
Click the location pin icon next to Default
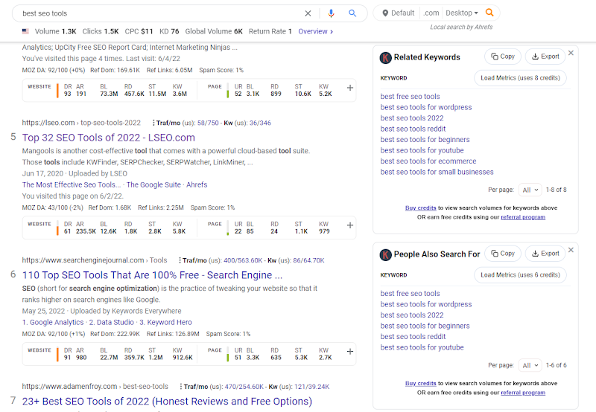(x=385, y=13)
